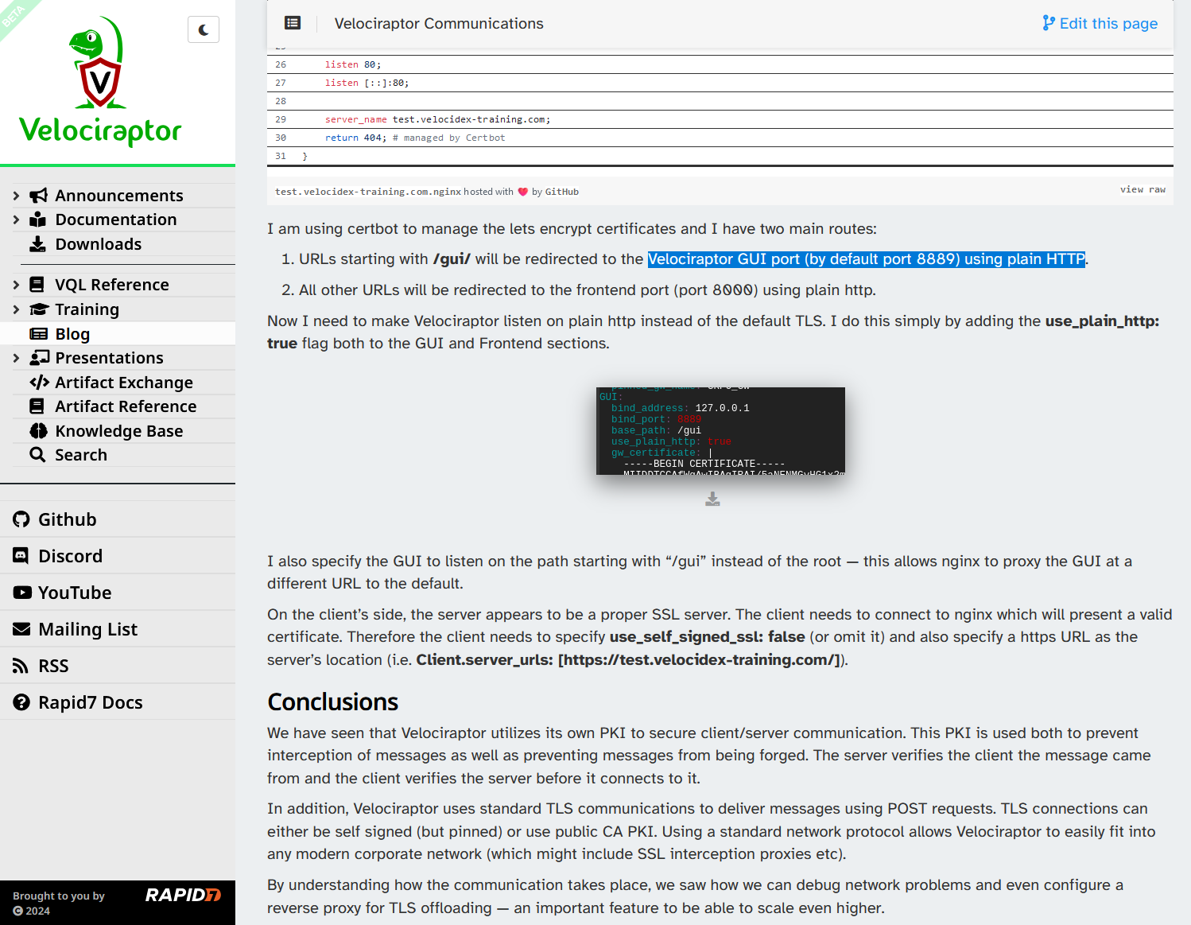Click the Downloads icon in sidebar
Image resolution: width=1191 pixels, height=925 pixels.
click(x=38, y=244)
